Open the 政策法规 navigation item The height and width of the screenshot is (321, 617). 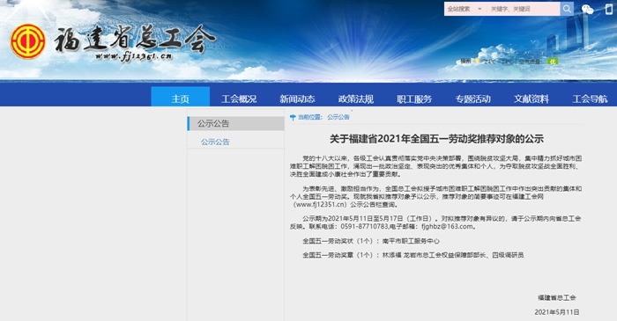[x=356, y=98]
